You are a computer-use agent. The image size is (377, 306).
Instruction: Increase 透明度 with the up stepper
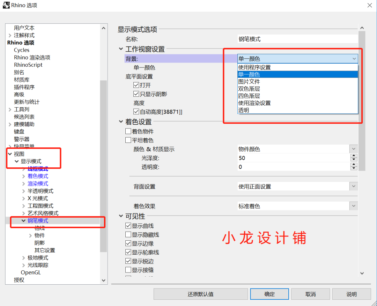click(x=353, y=165)
